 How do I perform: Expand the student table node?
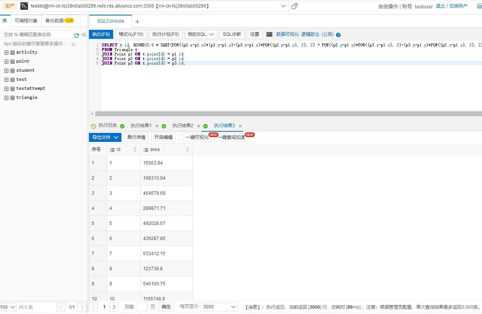coord(6,71)
